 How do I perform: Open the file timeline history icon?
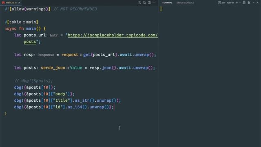click(139, 3)
